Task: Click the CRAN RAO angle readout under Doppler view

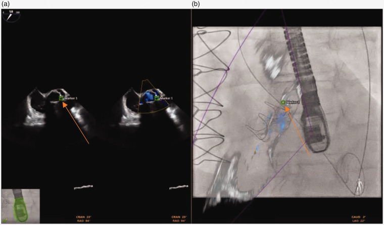Action: pyautogui.click(x=175, y=218)
